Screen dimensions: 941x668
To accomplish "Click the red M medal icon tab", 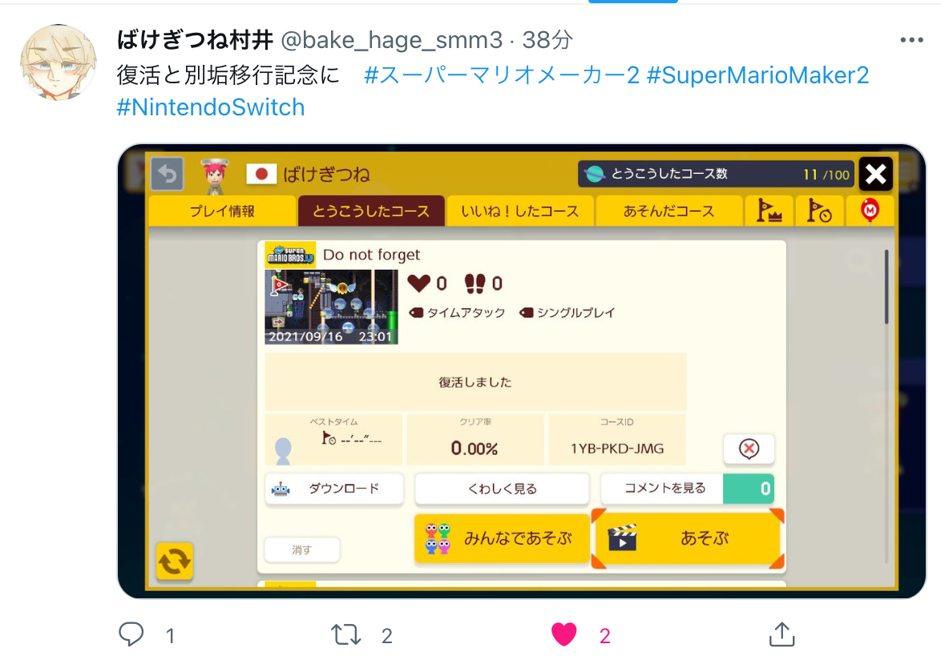I will pos(870,211).
